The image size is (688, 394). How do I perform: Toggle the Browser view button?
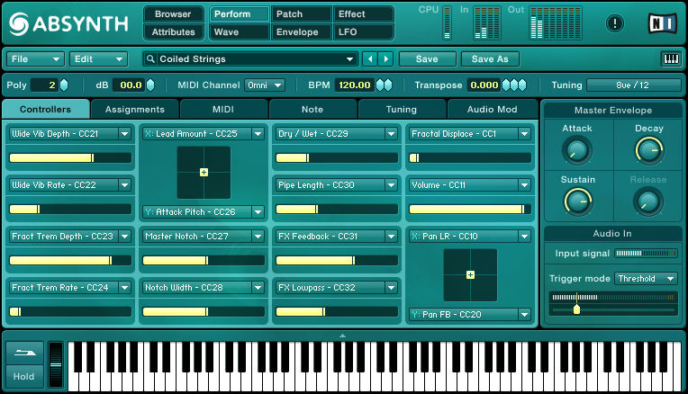[x=173, y=14]
